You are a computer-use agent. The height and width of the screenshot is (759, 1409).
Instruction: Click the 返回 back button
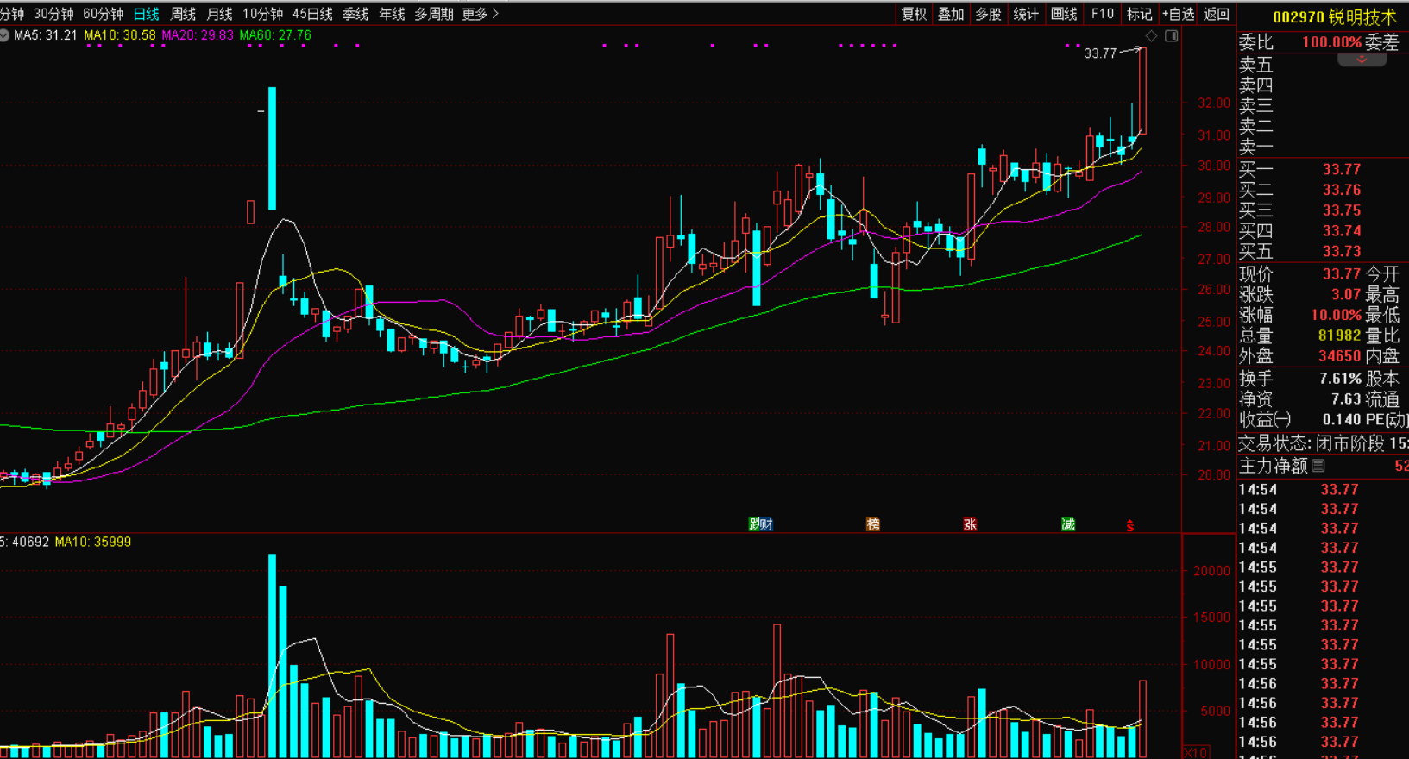point(1216,14)
